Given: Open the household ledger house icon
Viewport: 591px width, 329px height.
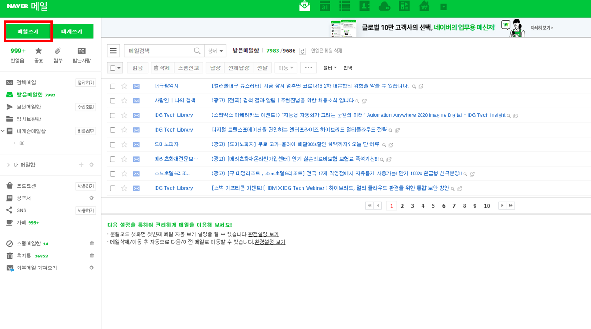Looking at the screenshot, I should [x=424, y=6].
